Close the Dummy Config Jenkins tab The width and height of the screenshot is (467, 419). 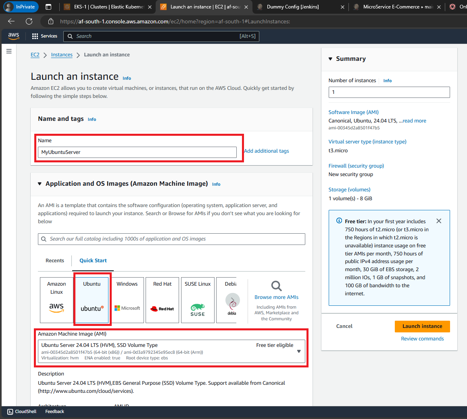[x=342, y=7]
